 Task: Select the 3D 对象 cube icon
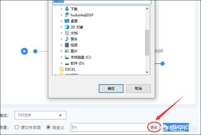pos(67,27)
